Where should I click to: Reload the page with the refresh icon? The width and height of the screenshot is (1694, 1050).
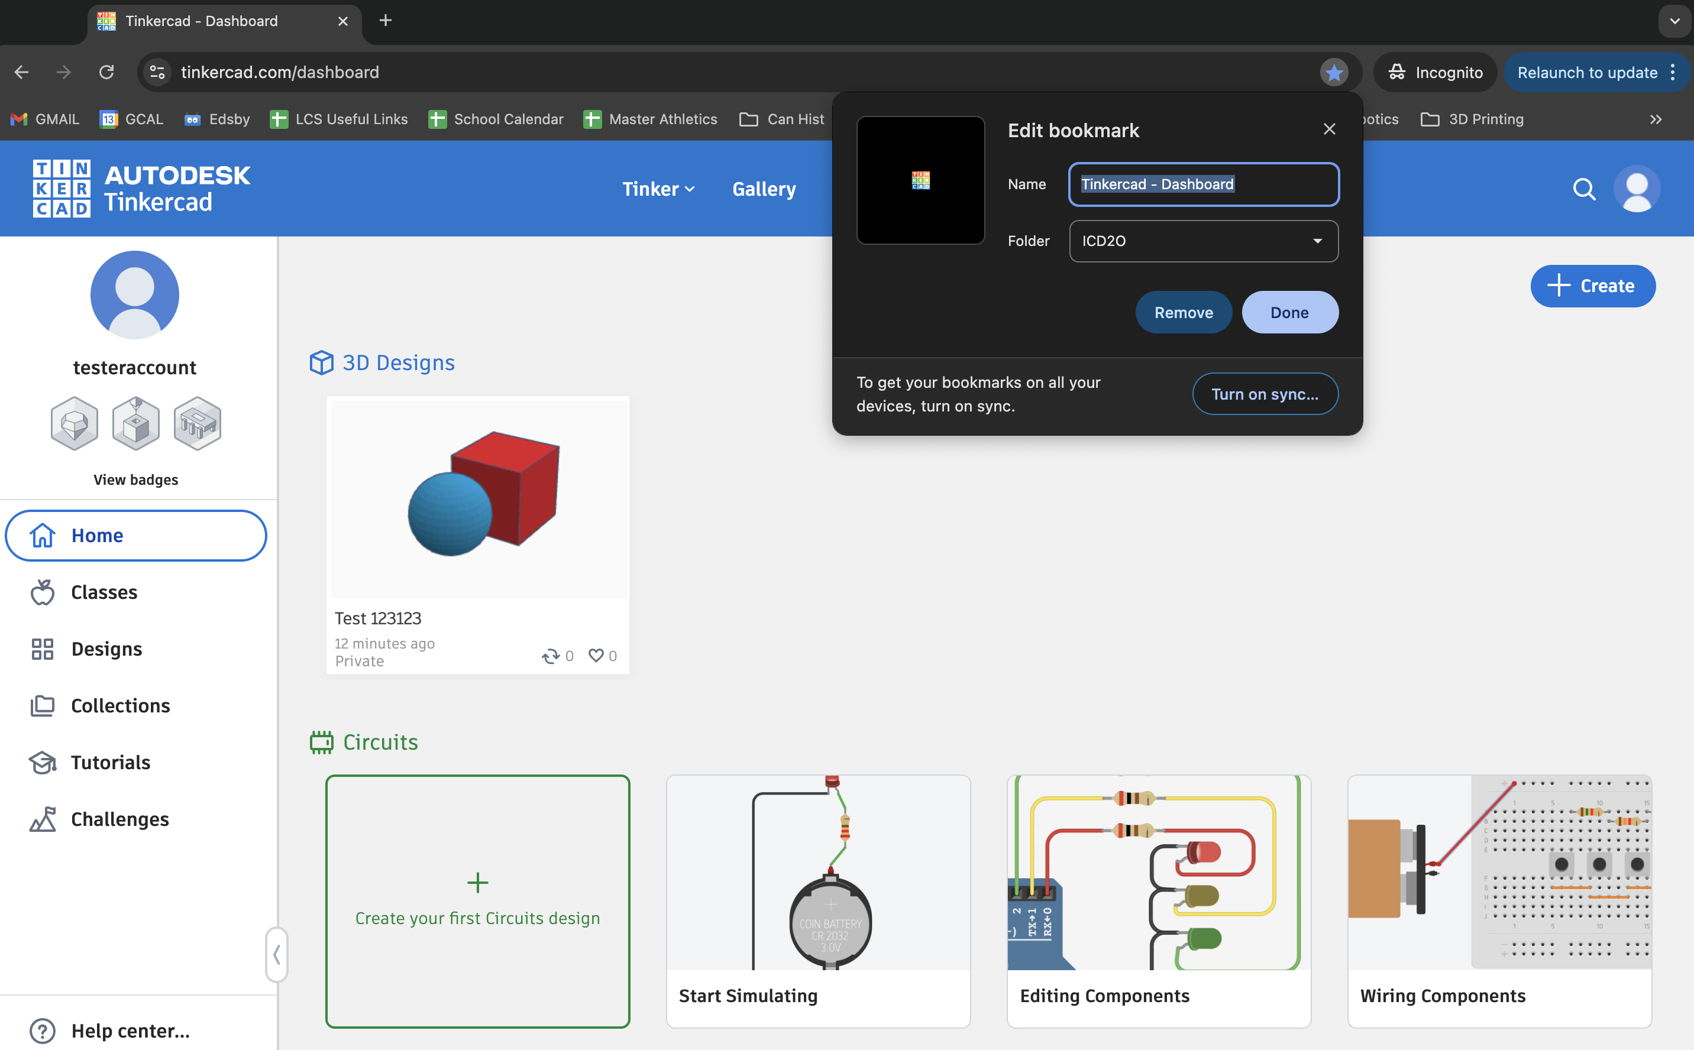[106, 72]
